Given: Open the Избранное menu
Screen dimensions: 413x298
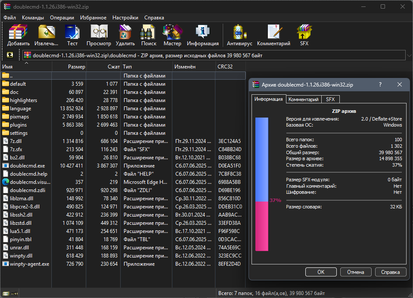Looking at the screenshot, I should 93,18.
